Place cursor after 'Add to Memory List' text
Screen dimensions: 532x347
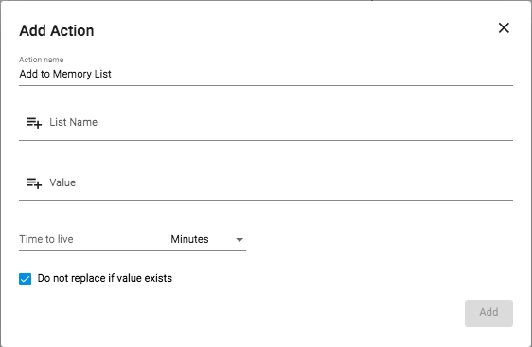tap(112, 74)
